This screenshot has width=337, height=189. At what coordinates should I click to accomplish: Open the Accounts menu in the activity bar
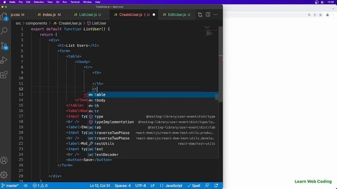[x=4, y=160]
